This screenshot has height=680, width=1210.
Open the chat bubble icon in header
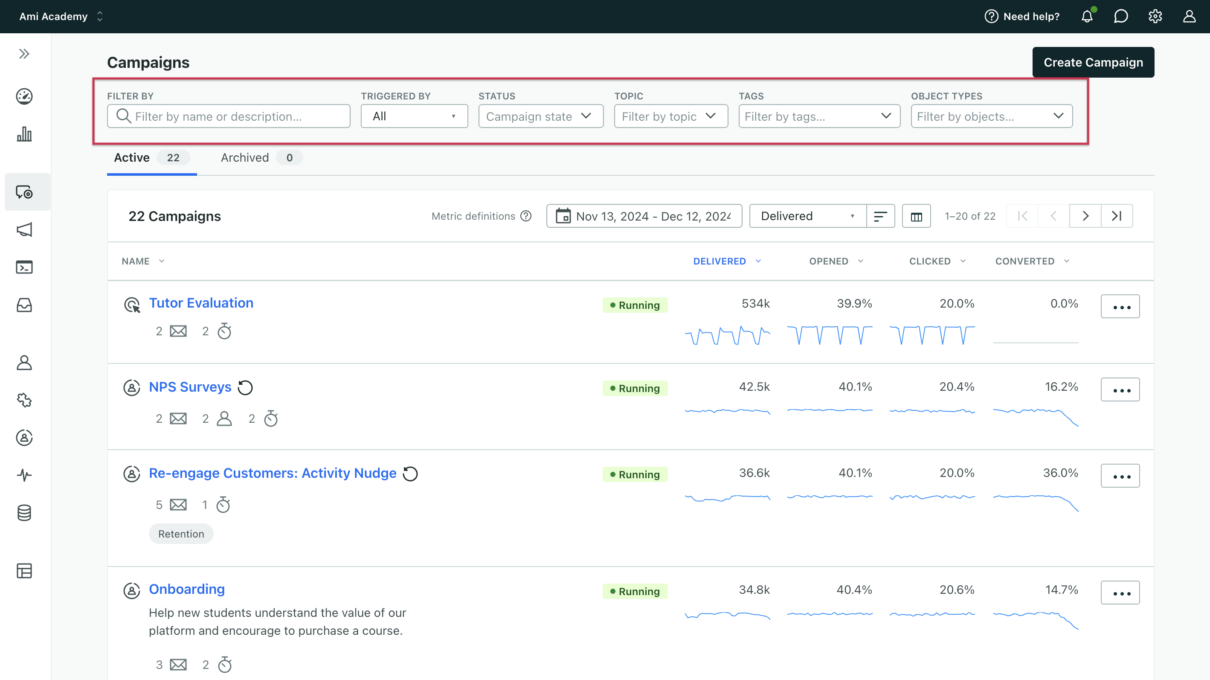tap(1121, 17)
